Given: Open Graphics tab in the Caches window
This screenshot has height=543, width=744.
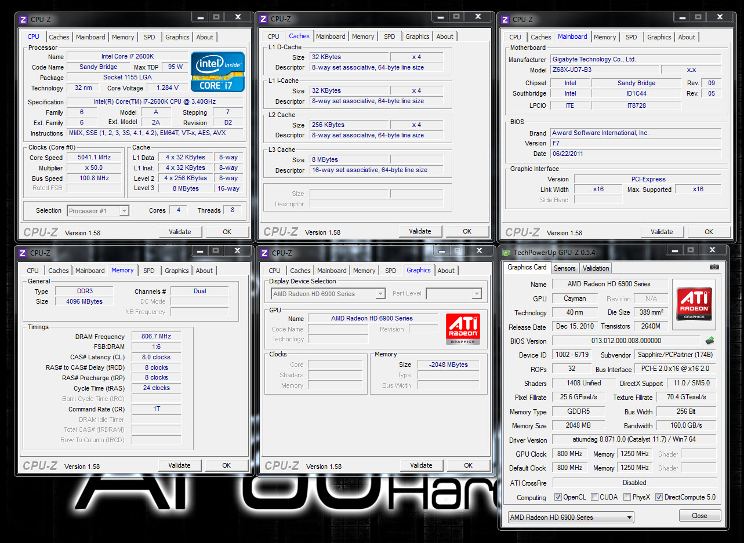Looking at the screenshot, I should coord(418,37).
